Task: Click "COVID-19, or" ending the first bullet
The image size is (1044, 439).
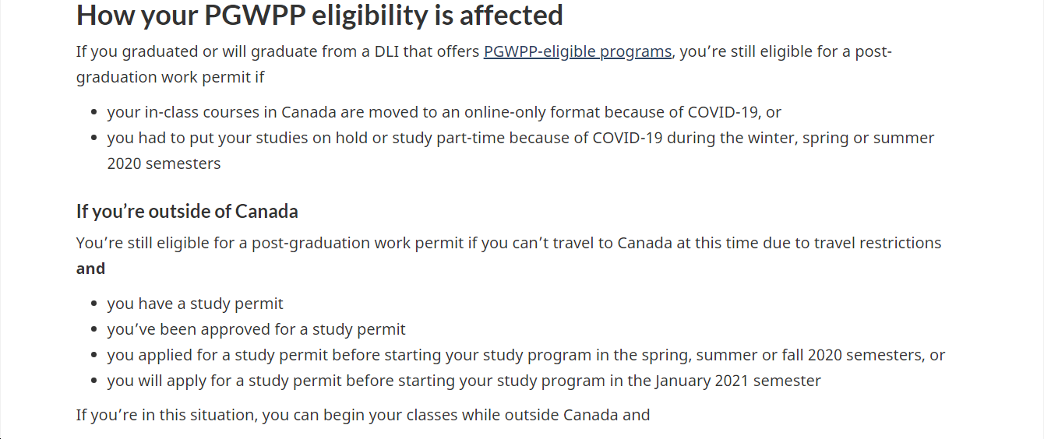Action: point(735,112)
